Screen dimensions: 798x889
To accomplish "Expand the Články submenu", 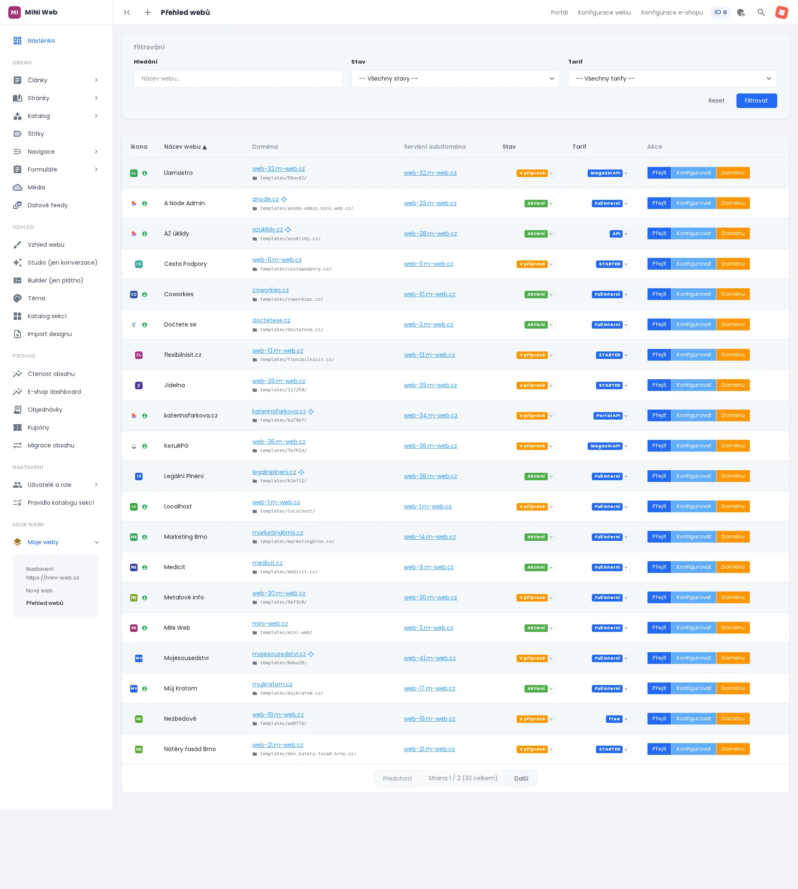I will pyautogui.click(x=96, y=80).
